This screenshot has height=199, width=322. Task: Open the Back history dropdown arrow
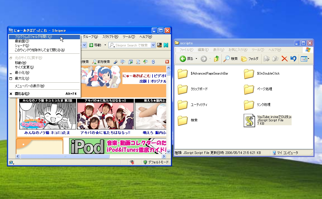(196, 59)
